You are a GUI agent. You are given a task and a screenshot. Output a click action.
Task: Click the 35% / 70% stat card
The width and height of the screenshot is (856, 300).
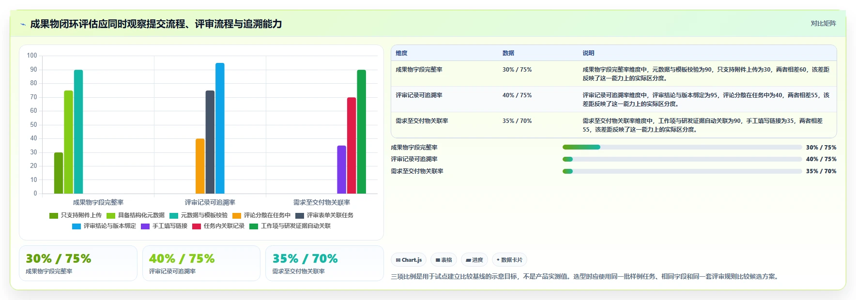click(x=324, y=263)
